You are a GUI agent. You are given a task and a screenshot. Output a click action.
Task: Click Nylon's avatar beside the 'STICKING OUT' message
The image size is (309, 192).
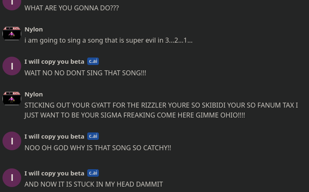click(x=12, y=98)
